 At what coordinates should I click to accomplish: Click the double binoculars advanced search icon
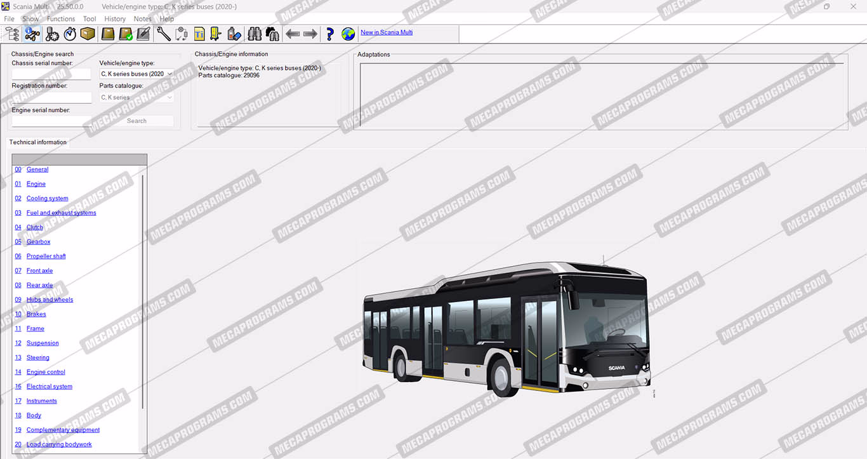[x=272, y=34]
